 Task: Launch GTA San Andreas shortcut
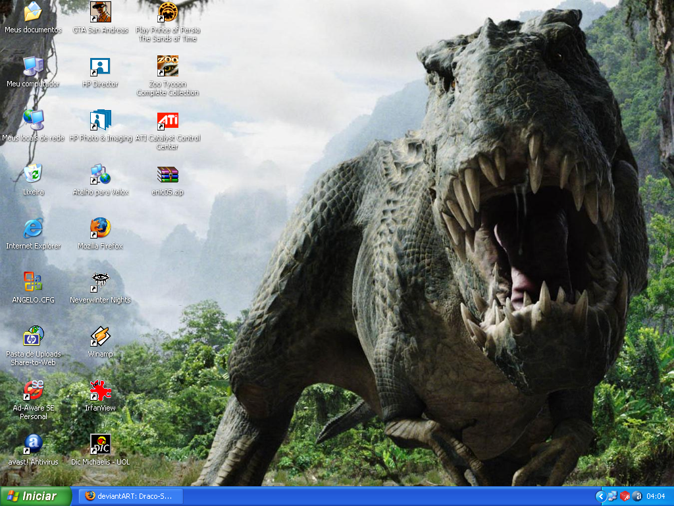[100, 12]
